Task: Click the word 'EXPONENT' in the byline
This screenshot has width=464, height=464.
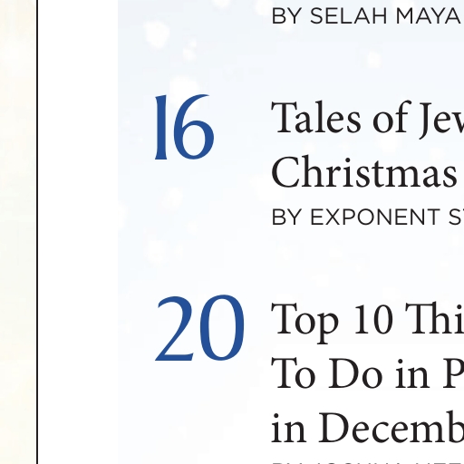Action: tap(375, 217)
